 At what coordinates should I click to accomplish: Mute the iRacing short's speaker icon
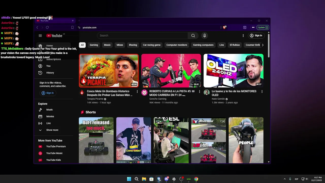tap(222, 121)
